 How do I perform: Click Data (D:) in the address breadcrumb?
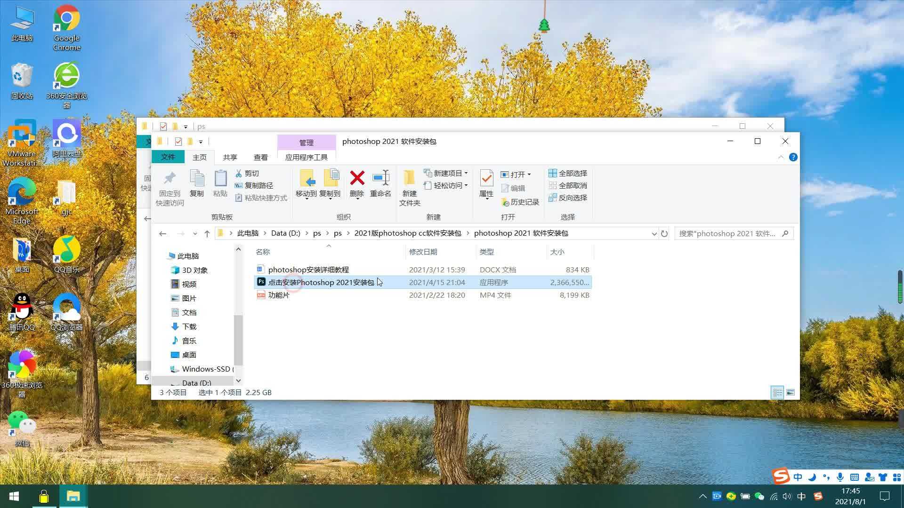tap(285, 233)
